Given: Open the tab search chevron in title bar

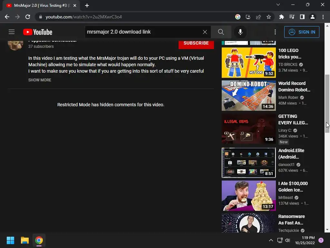Looking at the screenshot, I should 278,5.
